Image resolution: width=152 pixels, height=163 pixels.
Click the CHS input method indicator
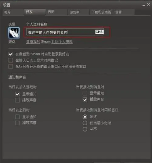click(x=99, y=32)
